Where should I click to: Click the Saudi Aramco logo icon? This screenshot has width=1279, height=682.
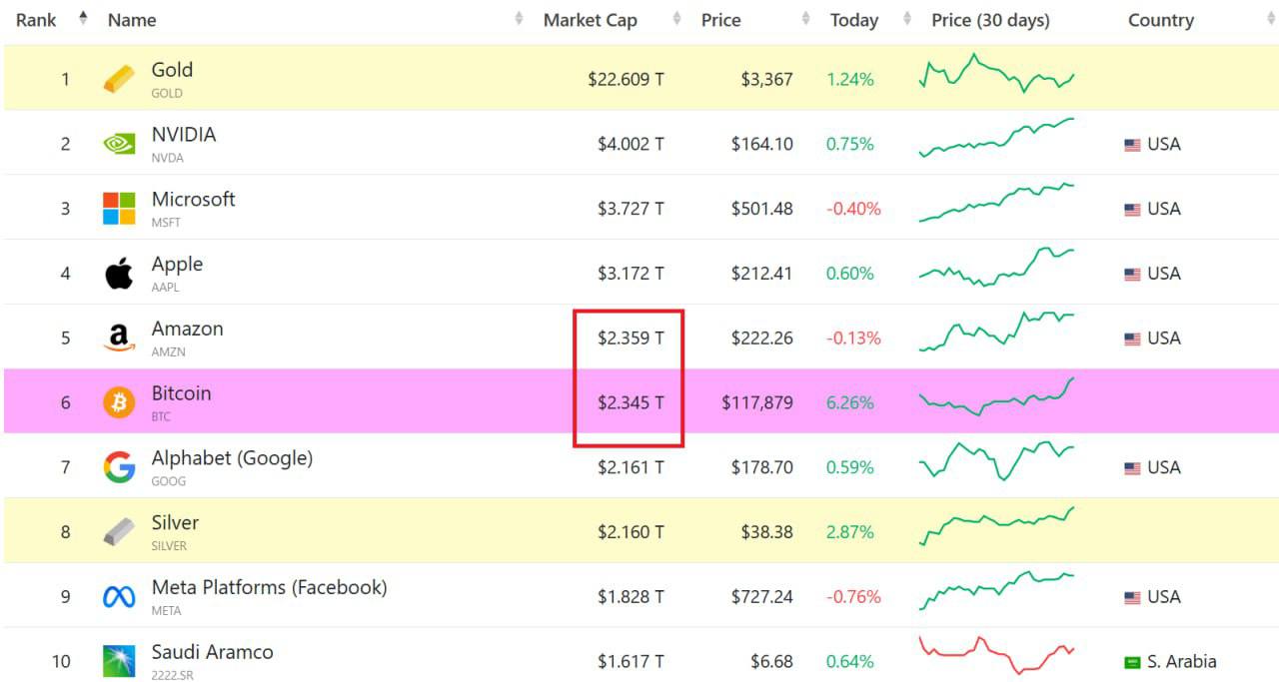pos(119,661)
